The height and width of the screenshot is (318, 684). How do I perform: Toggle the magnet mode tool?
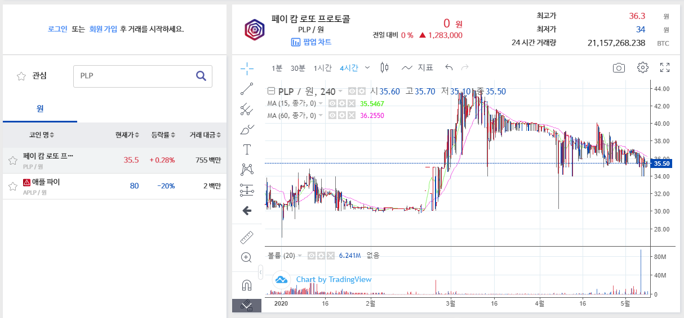tap(247, 285)
